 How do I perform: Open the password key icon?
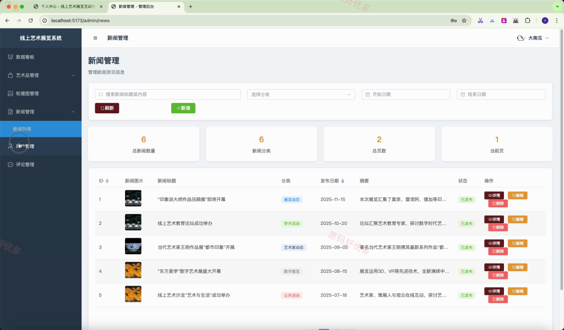pos(454,20)
